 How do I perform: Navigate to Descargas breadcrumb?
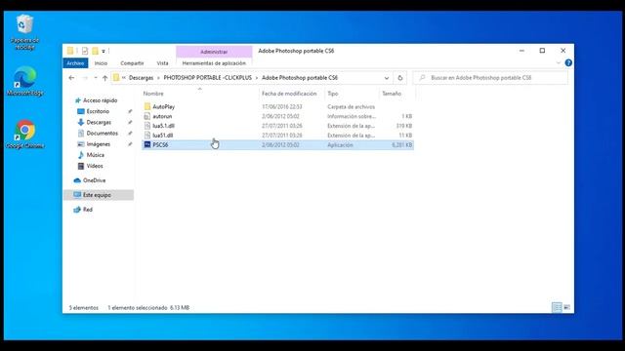[141, 78]
